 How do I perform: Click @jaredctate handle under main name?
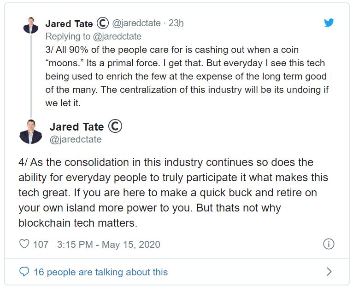[76, 139]
